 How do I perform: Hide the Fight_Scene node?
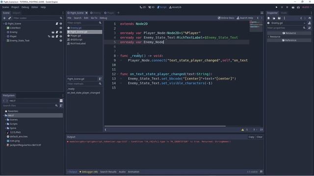coord(61,23)
